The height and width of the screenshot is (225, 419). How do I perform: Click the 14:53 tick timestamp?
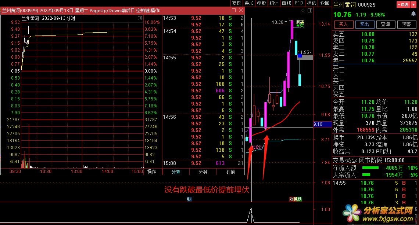coord(169,18)
